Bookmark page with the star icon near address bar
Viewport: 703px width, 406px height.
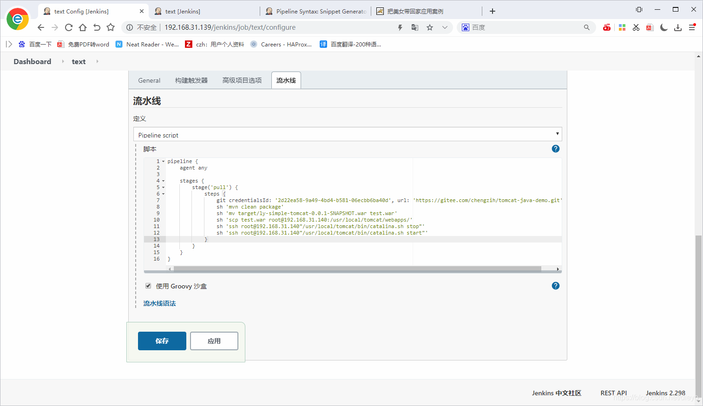pos(111,27)
